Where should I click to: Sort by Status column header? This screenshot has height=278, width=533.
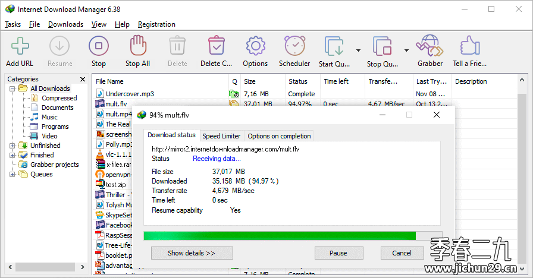click(x=303, y=81)
